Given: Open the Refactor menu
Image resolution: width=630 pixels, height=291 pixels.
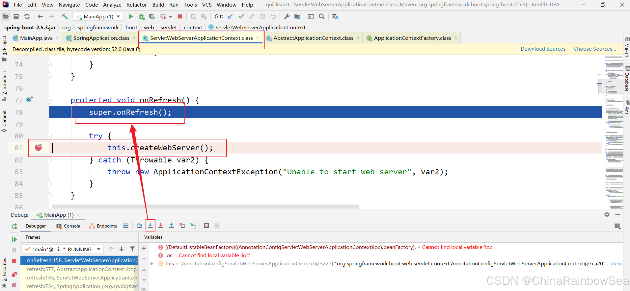Looking at the screenshot, I should click(137, 5).
